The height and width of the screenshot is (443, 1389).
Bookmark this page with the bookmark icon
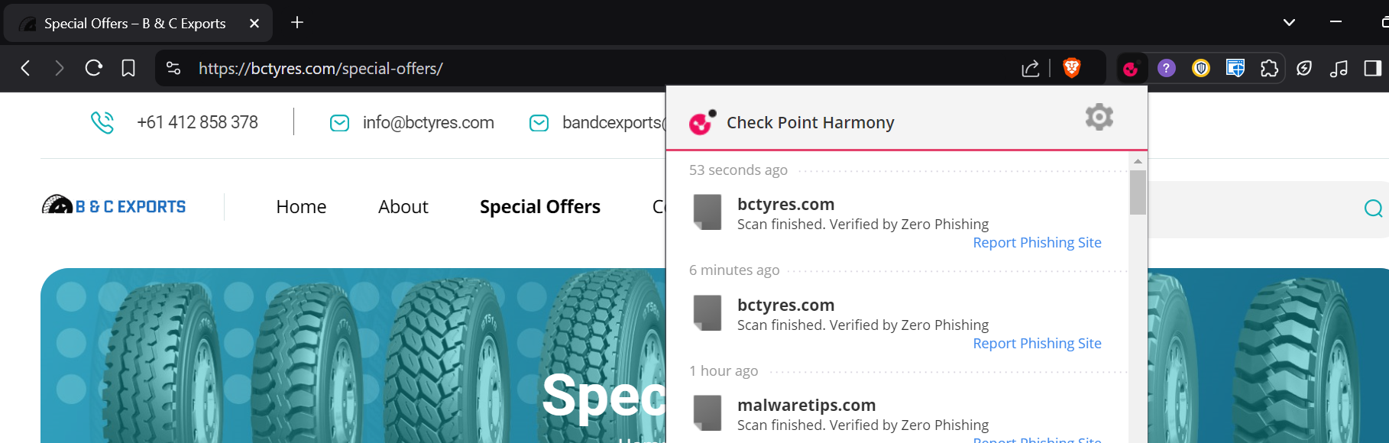128,69
